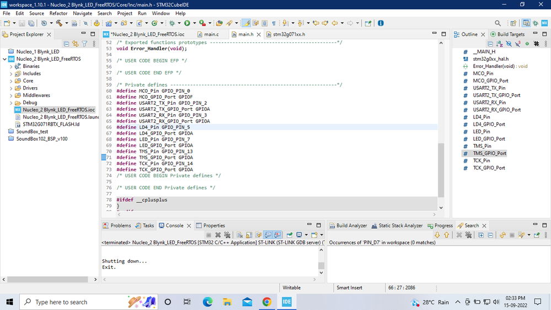The image size is (551, 310).
Task: Open the Information Center icon
Action: click(x=381, y=23)
